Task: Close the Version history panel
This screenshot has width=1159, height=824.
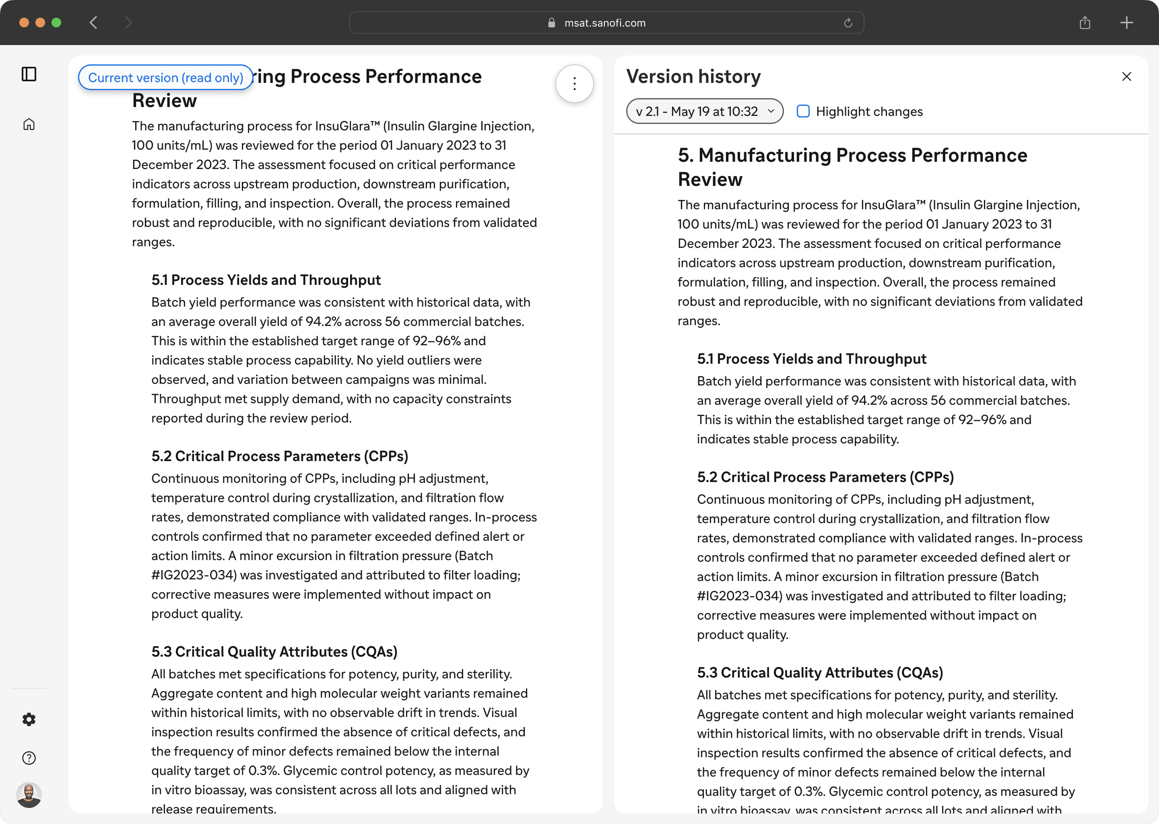Action: click(x=1126, y=76)
